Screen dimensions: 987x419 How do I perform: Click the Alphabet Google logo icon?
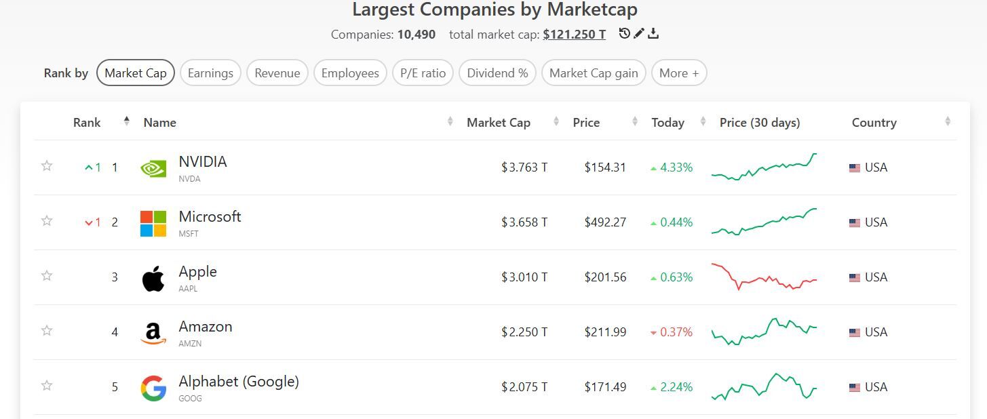(153, 388)
